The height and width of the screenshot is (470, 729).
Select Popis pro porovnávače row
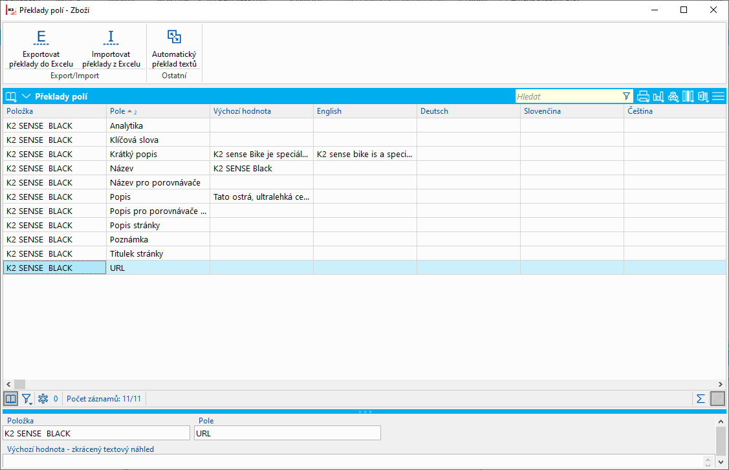point(365,211)
